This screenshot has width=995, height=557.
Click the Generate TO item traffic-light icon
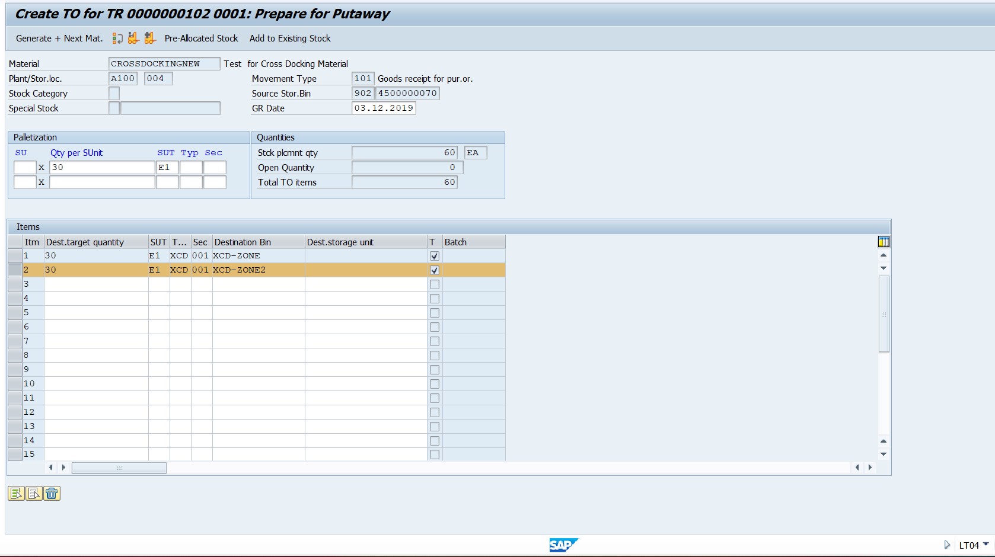(117, 39)
